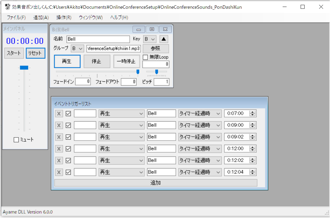The width and height of the screenshot is (330, 218).
Task: Open the ファイル(F) menu
Action: 16,17
